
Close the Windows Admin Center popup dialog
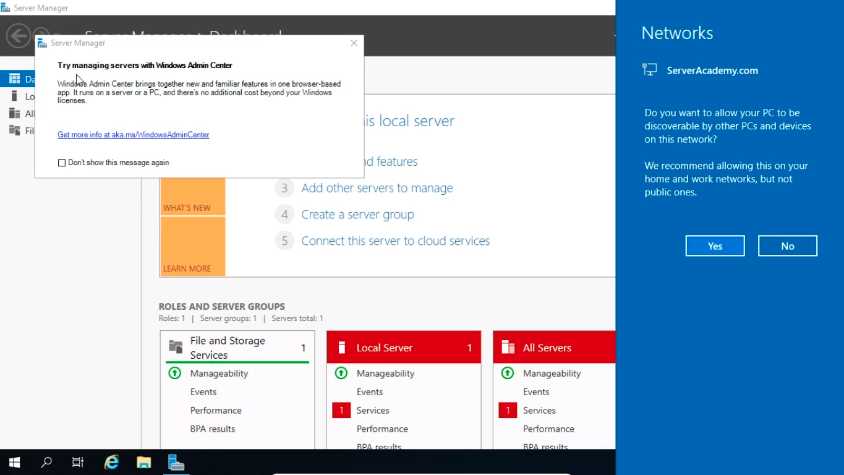click(x=354, y=43)
